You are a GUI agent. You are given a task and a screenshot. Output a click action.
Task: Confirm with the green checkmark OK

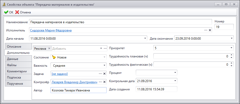coord(9,12)
